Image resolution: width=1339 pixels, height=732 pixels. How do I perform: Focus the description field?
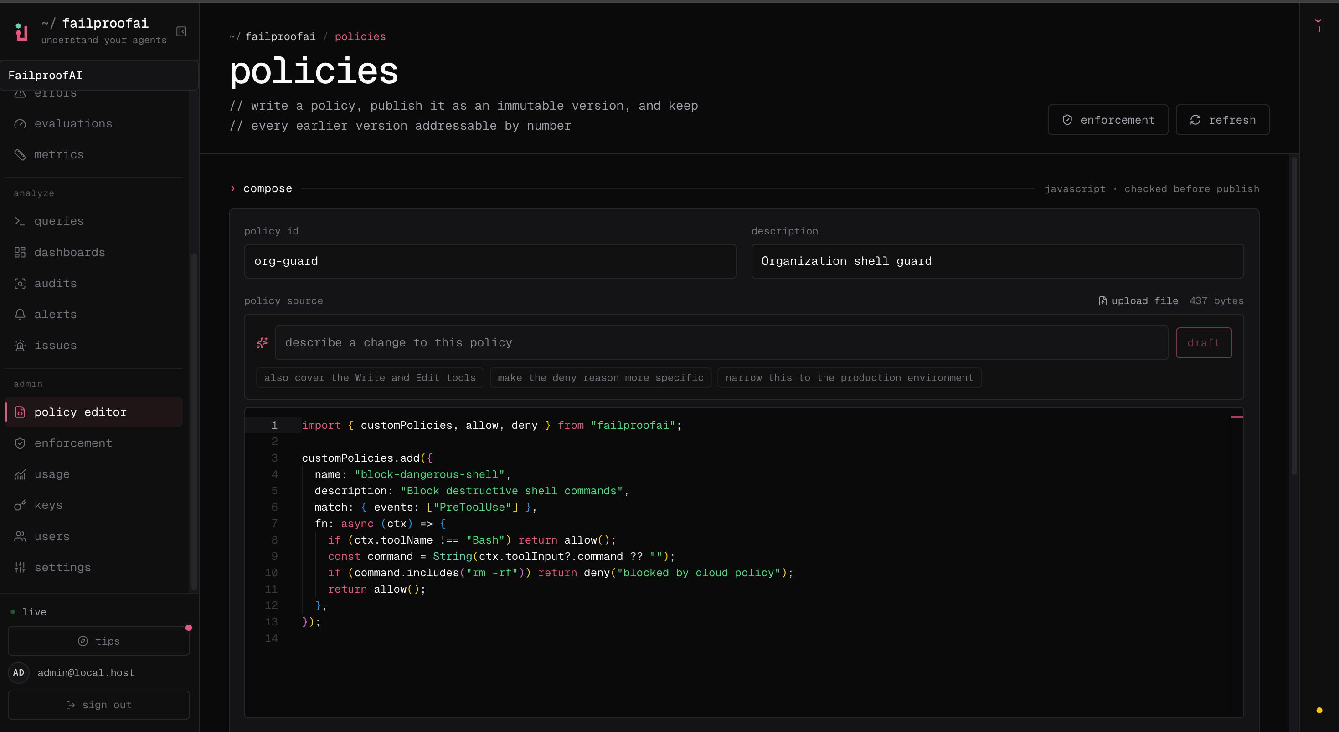pyautogui.click(x=998, y=261)
